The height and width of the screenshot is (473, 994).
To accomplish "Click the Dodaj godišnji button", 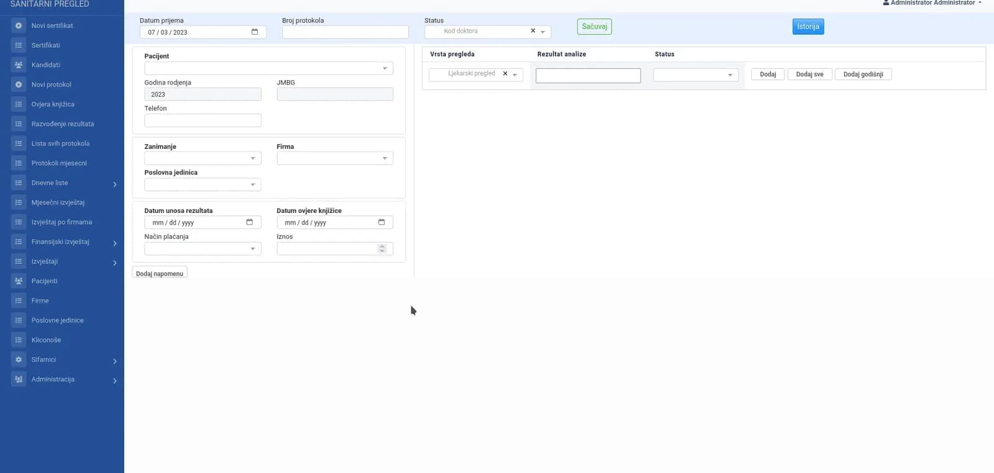I will [x=863, y=74].
